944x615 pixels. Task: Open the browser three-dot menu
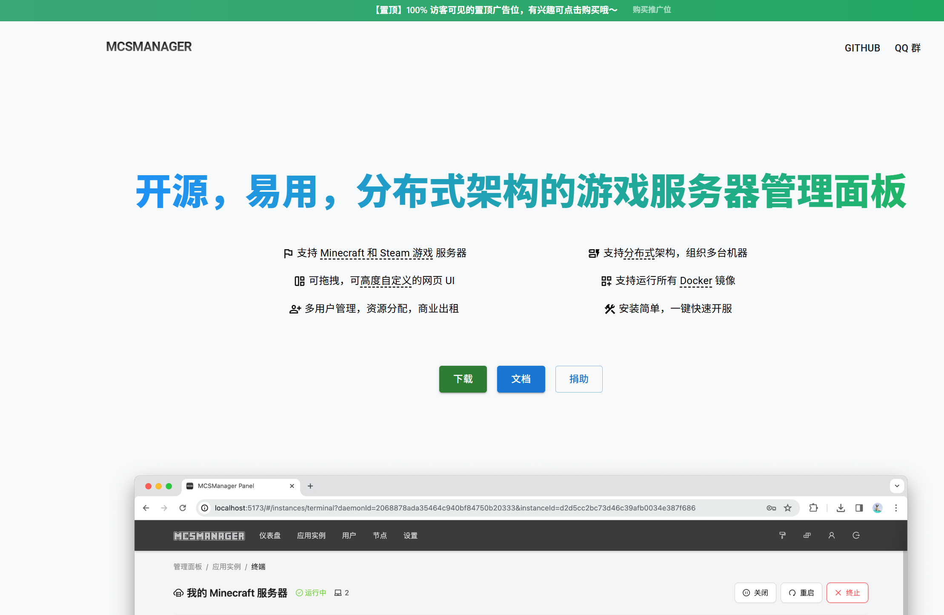896,508
